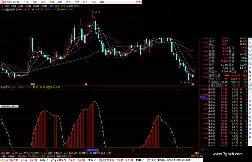The image size is (252, 162).
Task: Select 15 period in right sidebar
Action: click(250, 101)
